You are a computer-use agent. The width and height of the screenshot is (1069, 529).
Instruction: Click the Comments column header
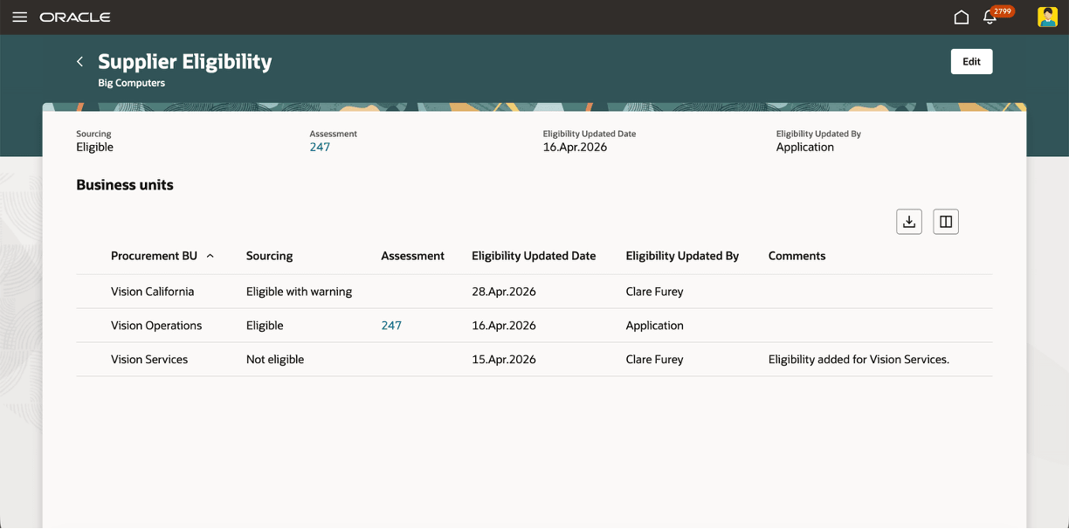[797, 256]
